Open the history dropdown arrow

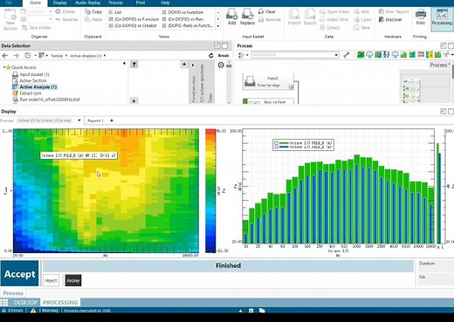(x=35, y=56)
